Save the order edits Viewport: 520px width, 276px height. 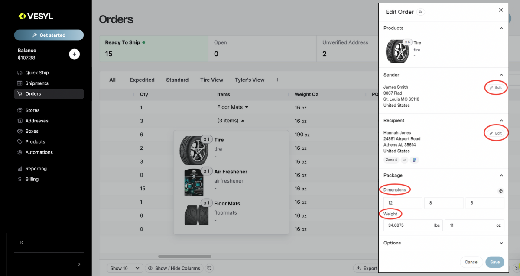(495, 262)
